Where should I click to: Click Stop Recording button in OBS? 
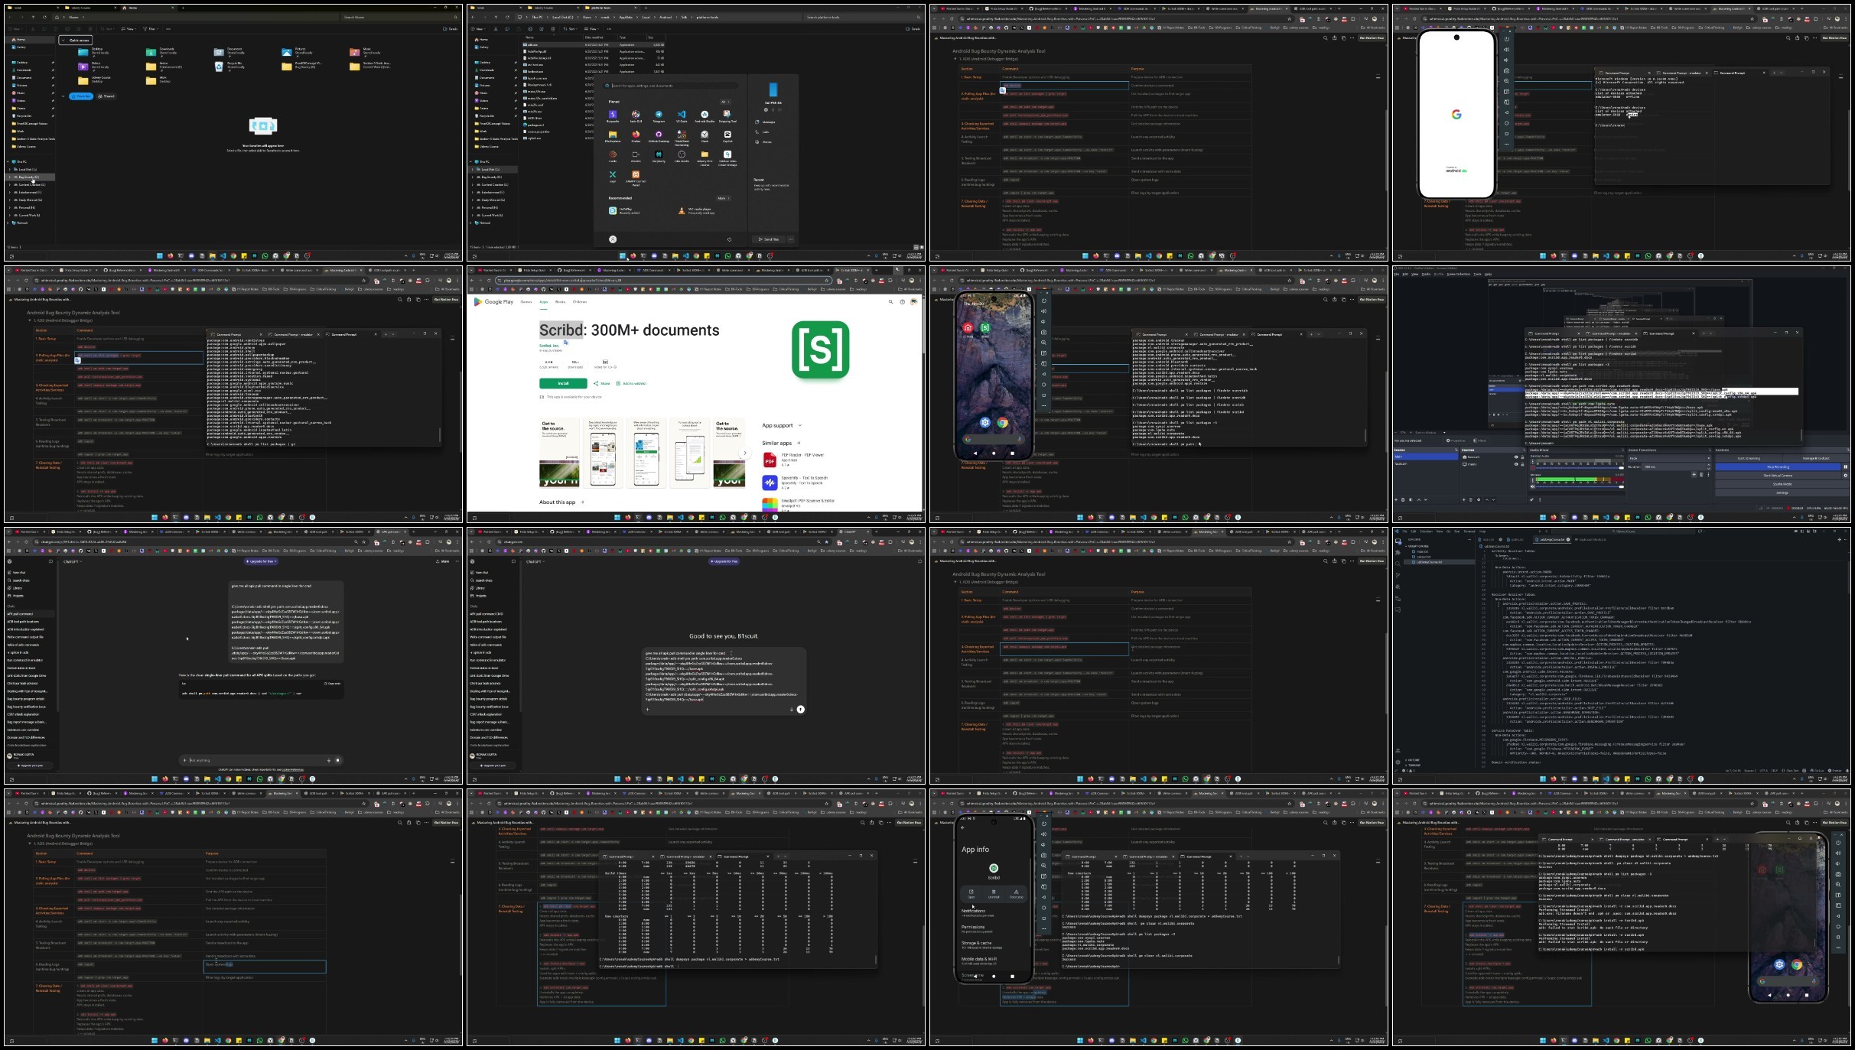click(1778, 466)
